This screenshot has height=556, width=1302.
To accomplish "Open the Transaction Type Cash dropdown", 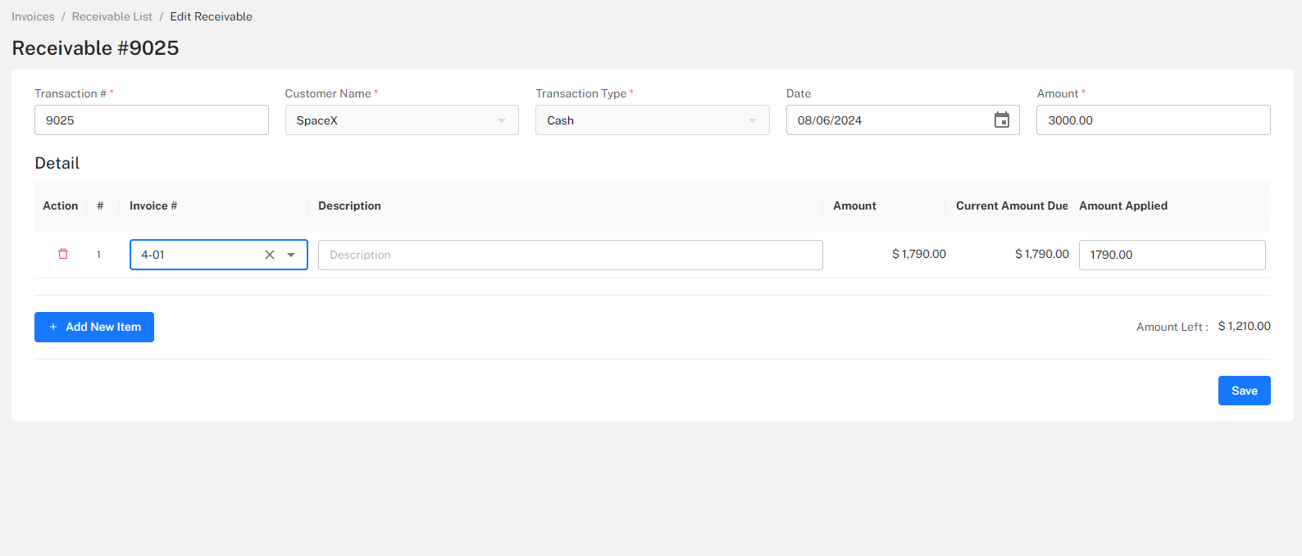I will pyautogui.click(x=653, y=120).
